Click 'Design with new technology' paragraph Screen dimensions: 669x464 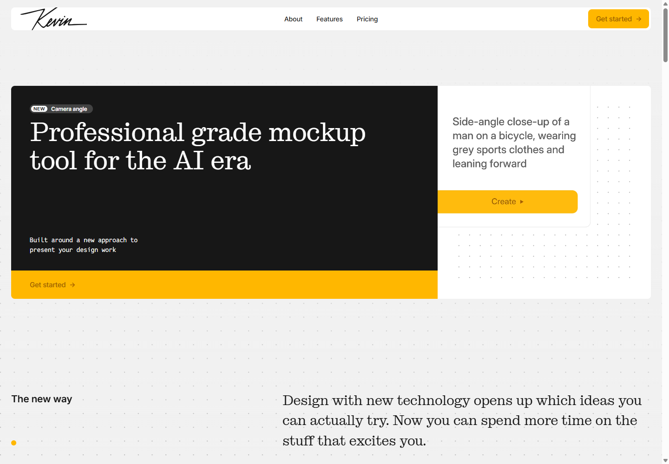pos(462,420)
